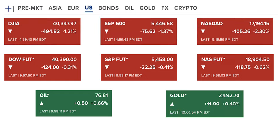The height and width of the screenshot is (122, 278).
Task: Select the EUR markets tab
Action: point(73,8)
